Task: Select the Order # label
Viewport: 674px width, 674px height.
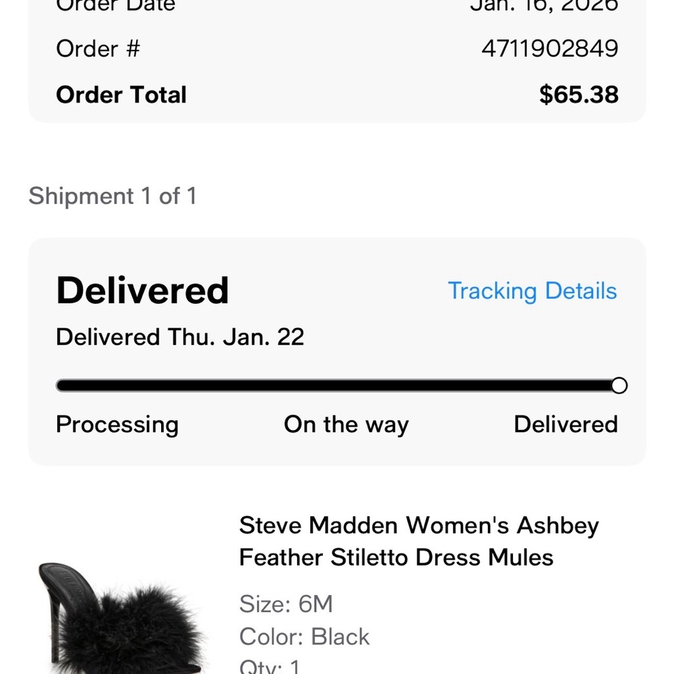Action: pyautogui.click(x=98, y=48)
